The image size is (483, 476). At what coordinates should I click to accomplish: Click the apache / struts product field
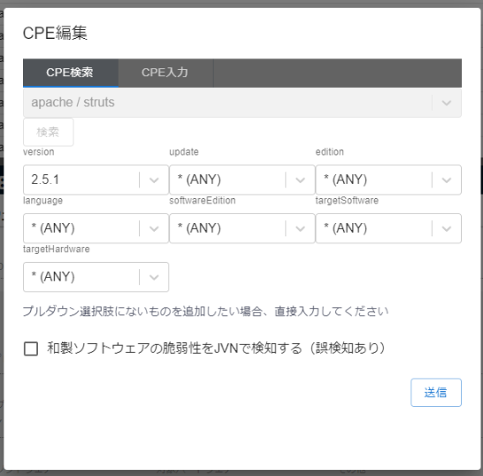[242, 103]
